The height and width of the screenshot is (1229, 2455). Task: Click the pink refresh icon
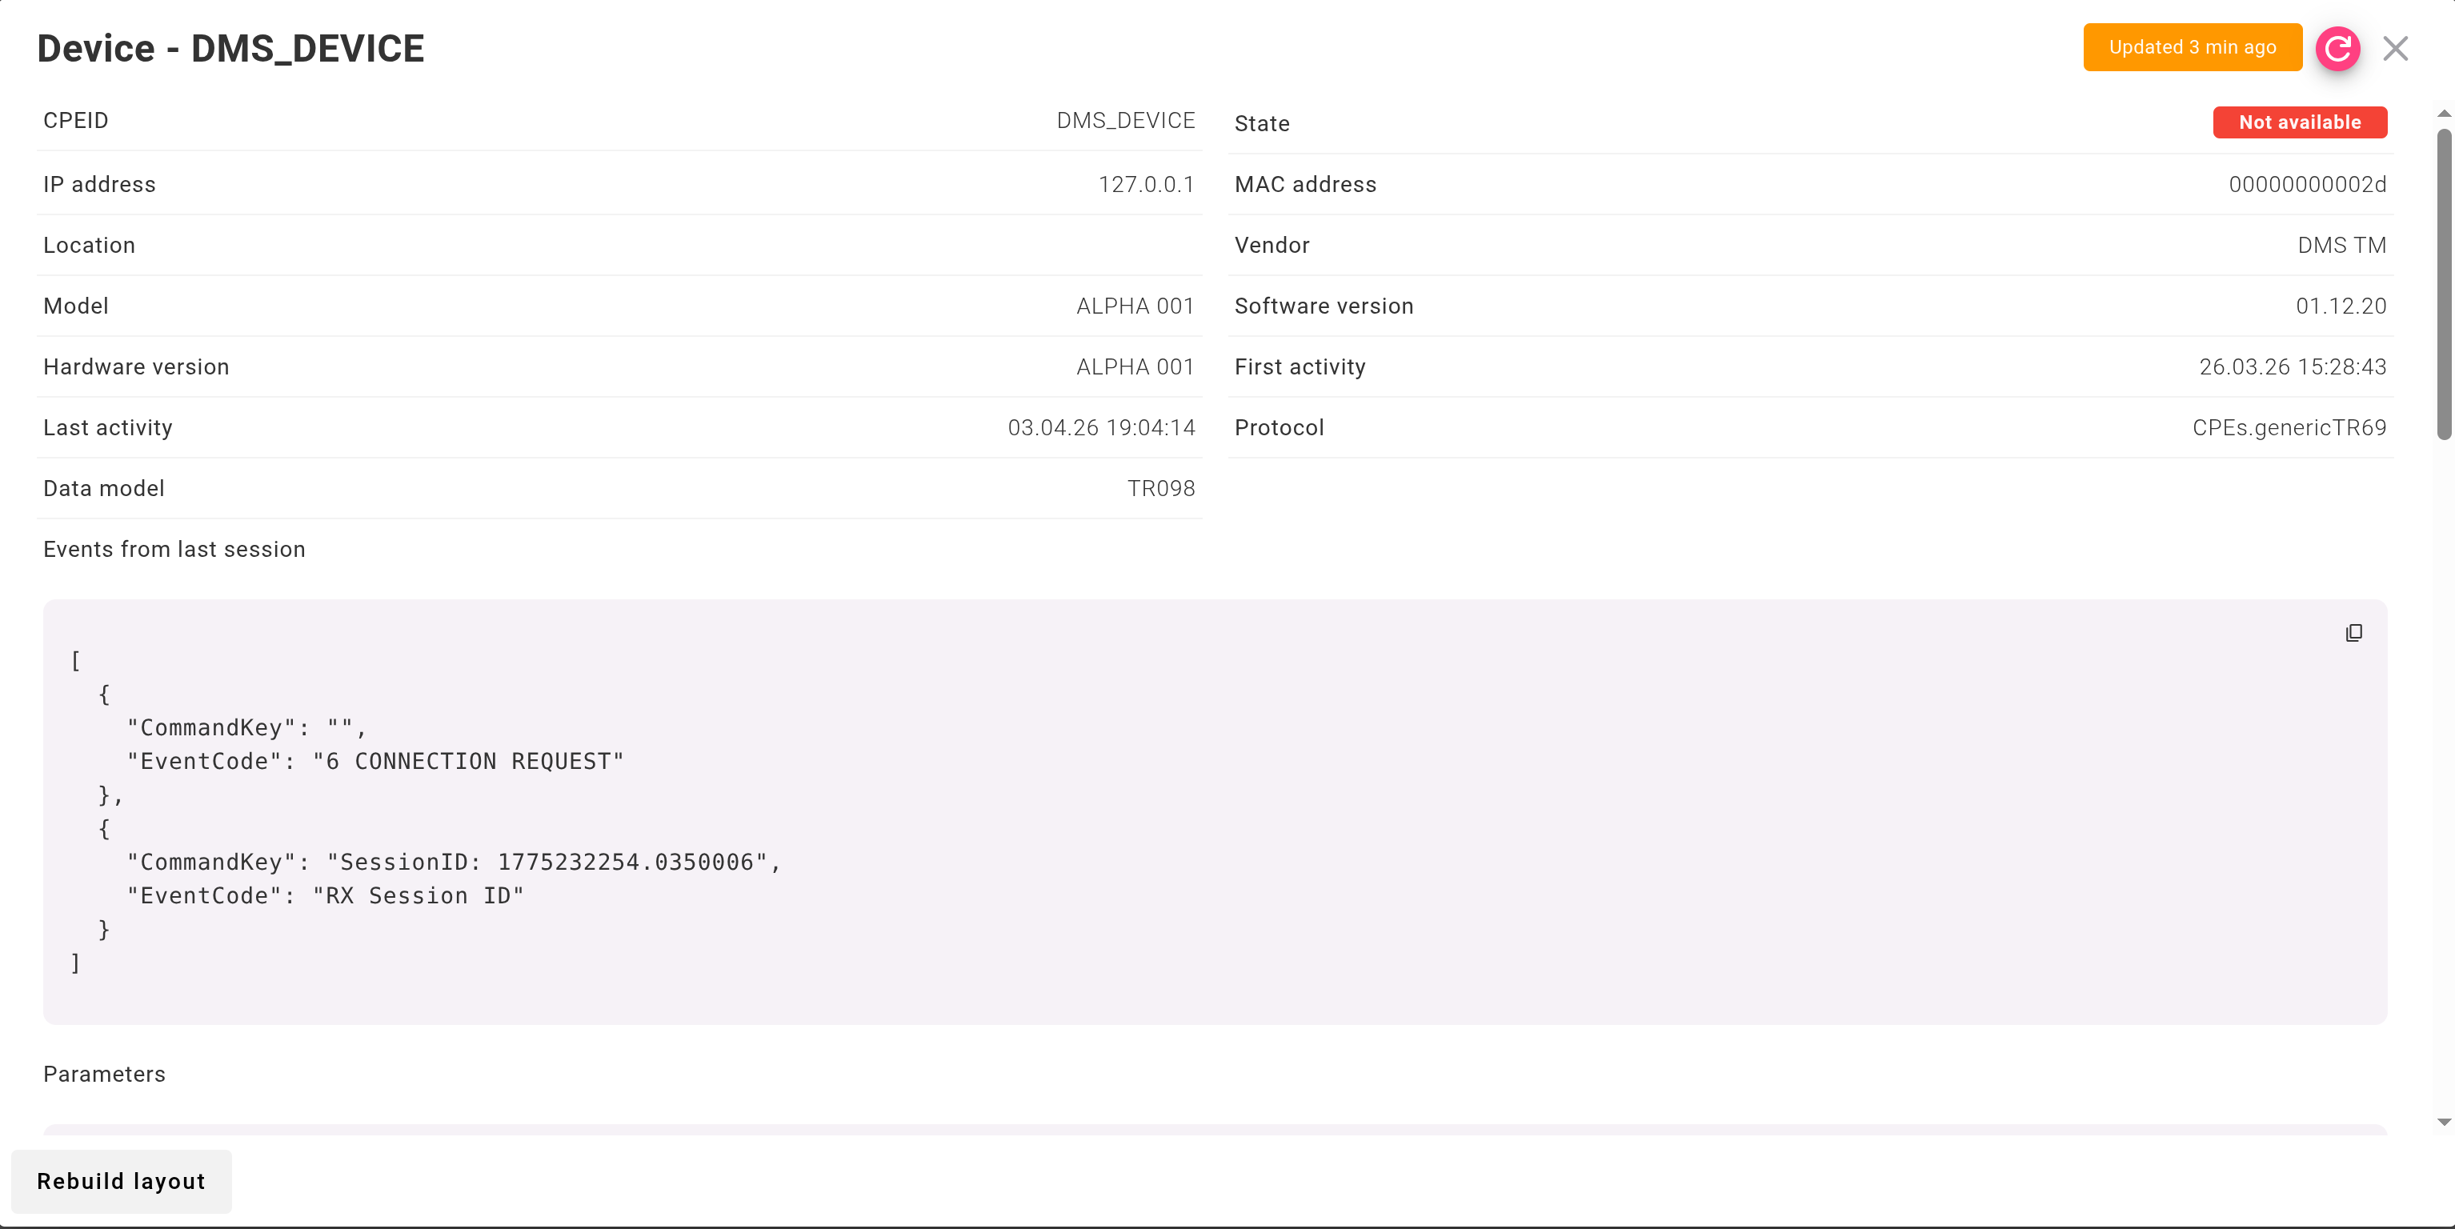click(2338, 48)
